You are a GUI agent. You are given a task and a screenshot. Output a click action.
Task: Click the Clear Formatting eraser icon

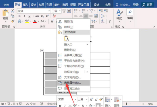[x=54, y=16]
